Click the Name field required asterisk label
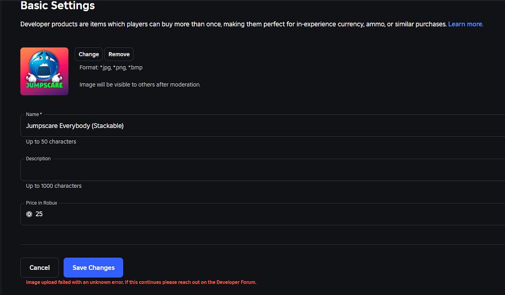Image resolution: width=505 pixels, height=295 pixels. [34, 114]
